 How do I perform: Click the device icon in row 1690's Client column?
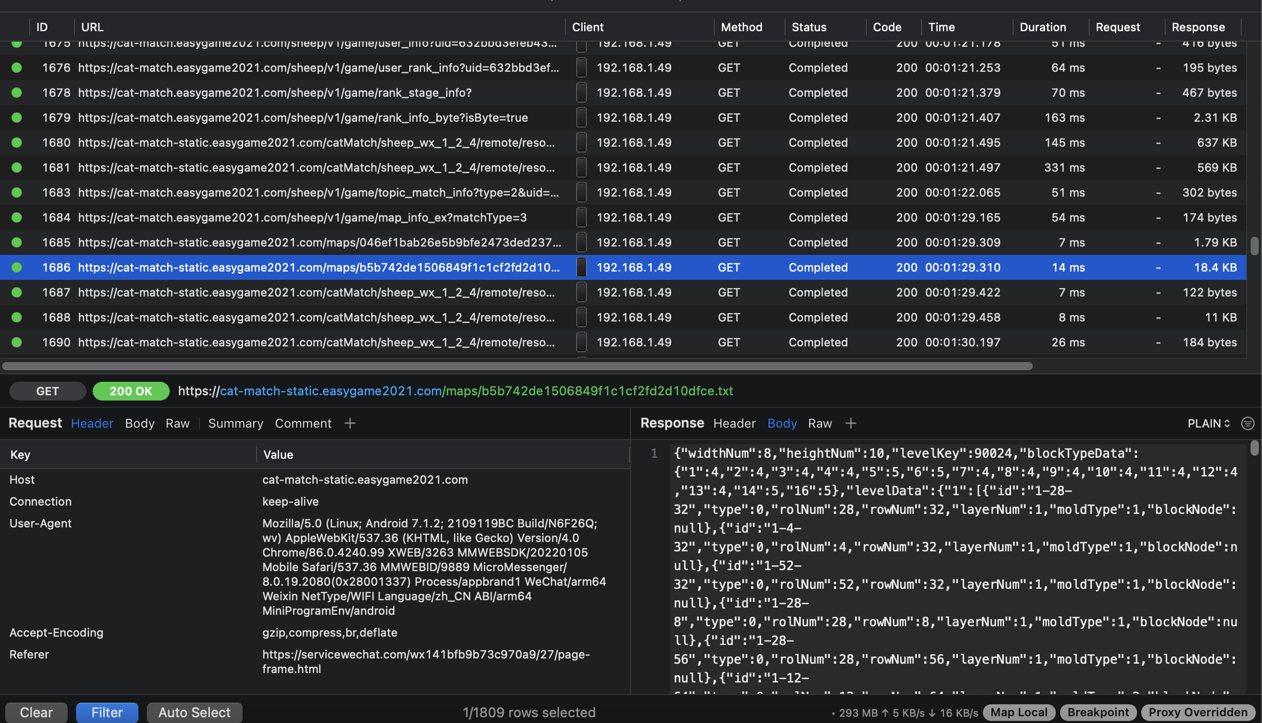[582, 342]
